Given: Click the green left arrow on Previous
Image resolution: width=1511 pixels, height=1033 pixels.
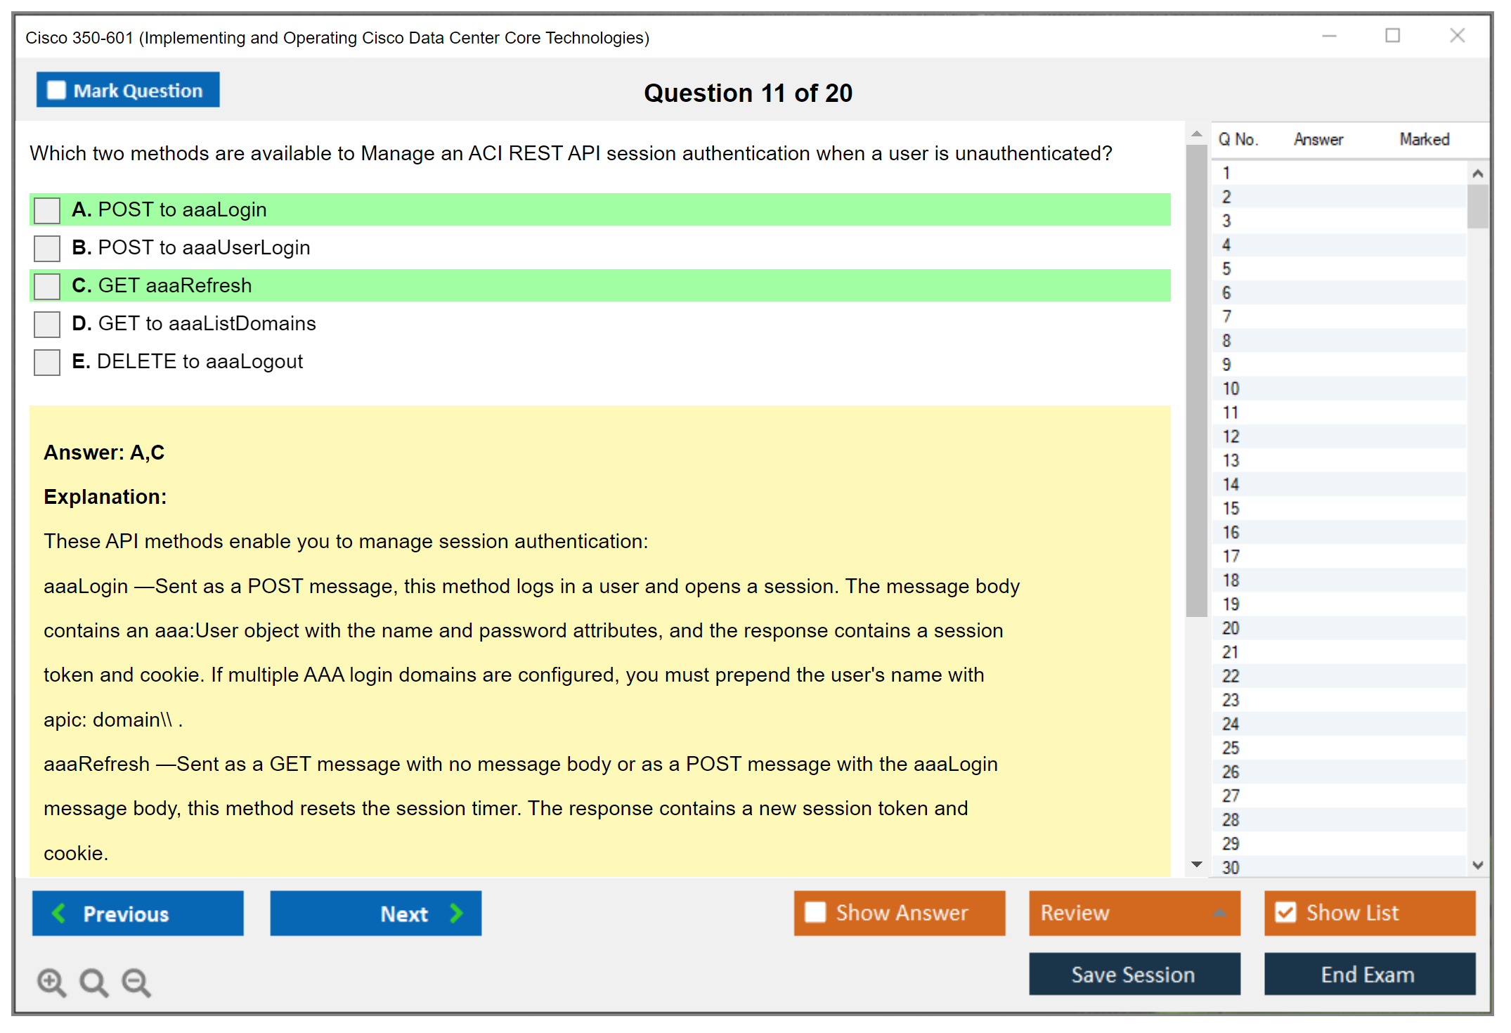Looking at the screenshot, I should (x=59, y=913).
